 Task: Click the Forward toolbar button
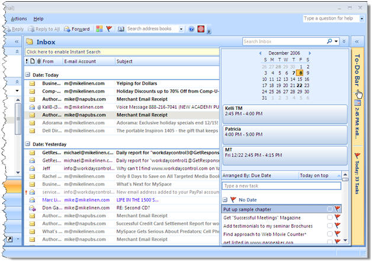click(x=77, y=29)
